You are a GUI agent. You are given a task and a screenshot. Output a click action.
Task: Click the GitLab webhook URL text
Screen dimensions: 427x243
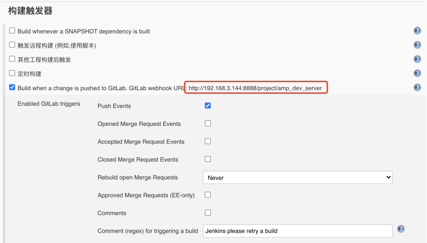click(255, 88)
